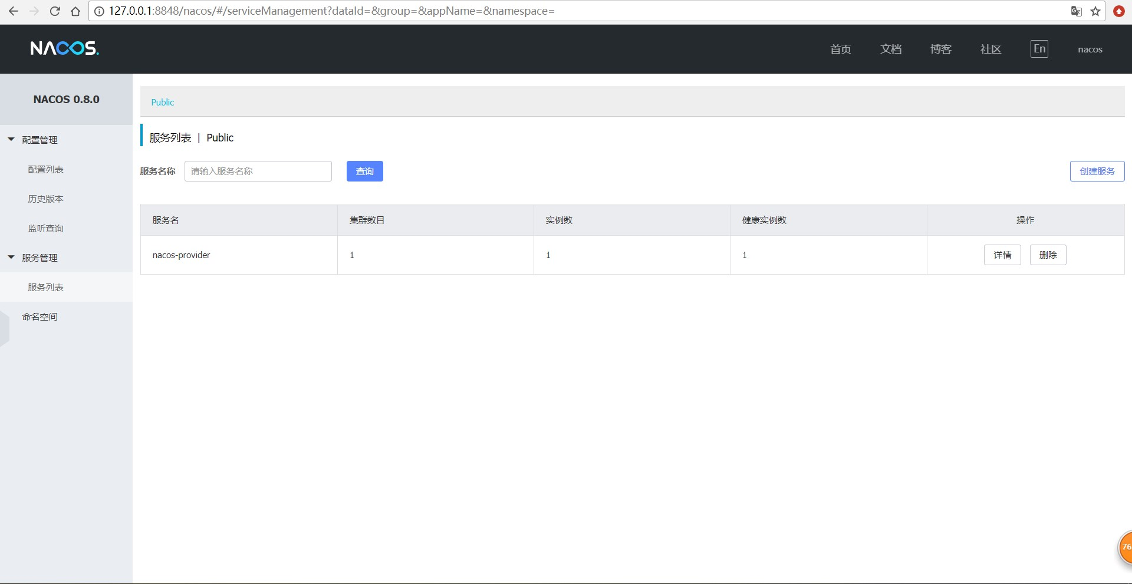Click the browser forward arrow
This screenshot has width=1132, height=584.
(34, 11)
